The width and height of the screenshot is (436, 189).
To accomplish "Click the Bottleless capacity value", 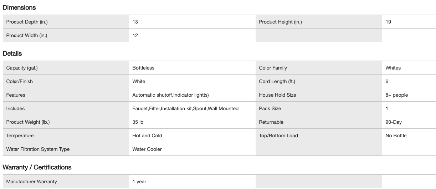I will coord(143,68).
